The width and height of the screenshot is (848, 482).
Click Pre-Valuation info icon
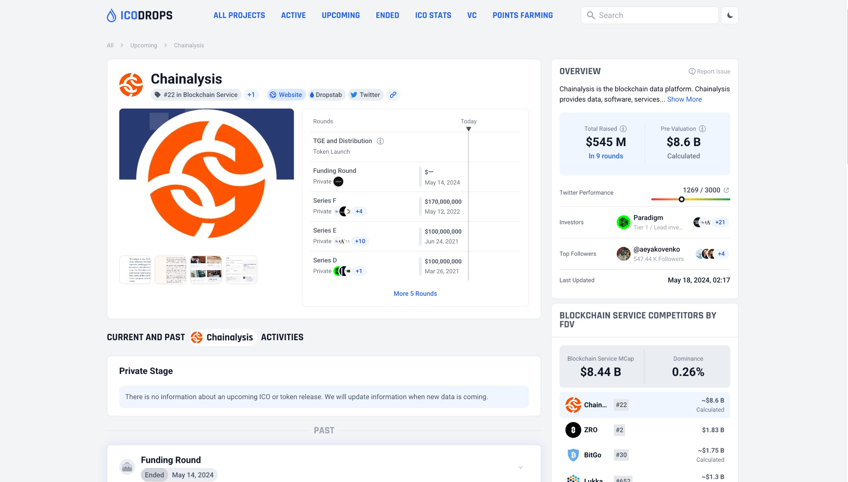pos(702,129)
